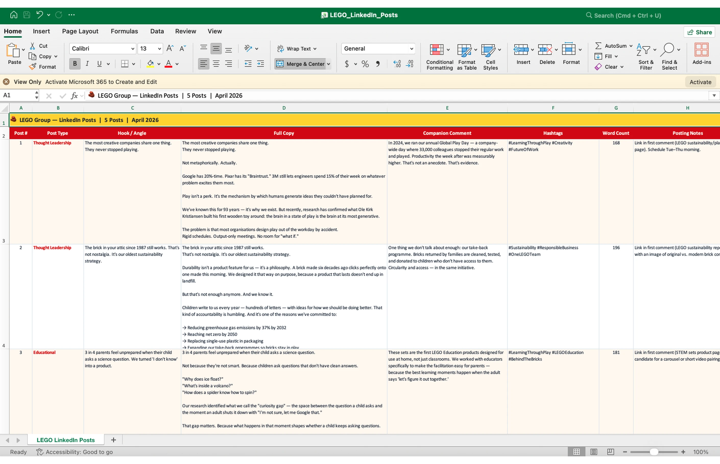Image resolution: width=720 pixels, height=464 pixels.
Task: Click the increase indent icon
Action: click(260, 64)
